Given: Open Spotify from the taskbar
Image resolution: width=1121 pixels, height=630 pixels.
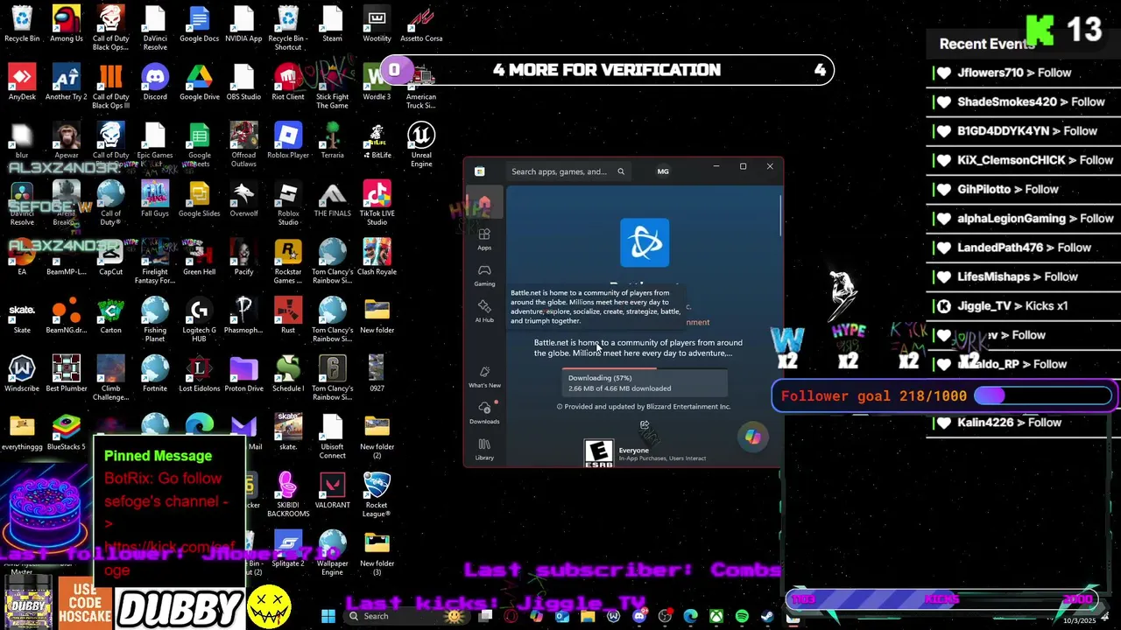Looking at the screenshot, I should [x=742, y=616].
